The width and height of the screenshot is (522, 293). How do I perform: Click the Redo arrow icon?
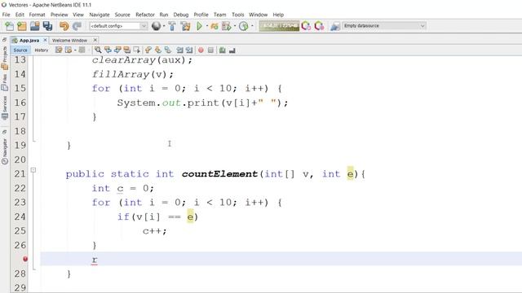pyautogui.click(x=77, y=26)
